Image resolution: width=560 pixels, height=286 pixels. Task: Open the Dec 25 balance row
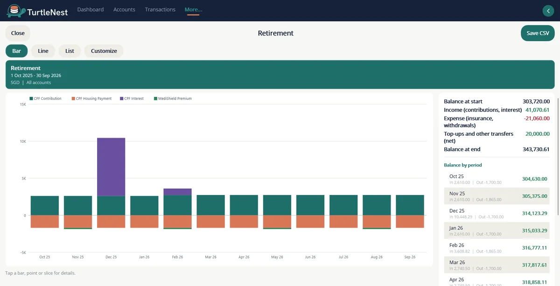(x=496, y=213)
